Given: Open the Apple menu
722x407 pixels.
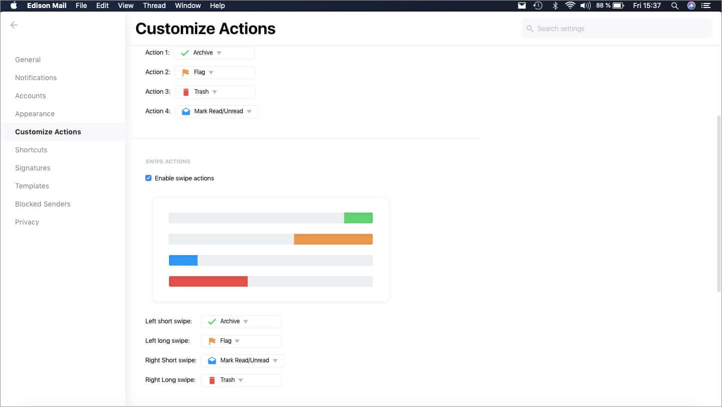Looking at the screenshot, I should click(x=14, y=6).
